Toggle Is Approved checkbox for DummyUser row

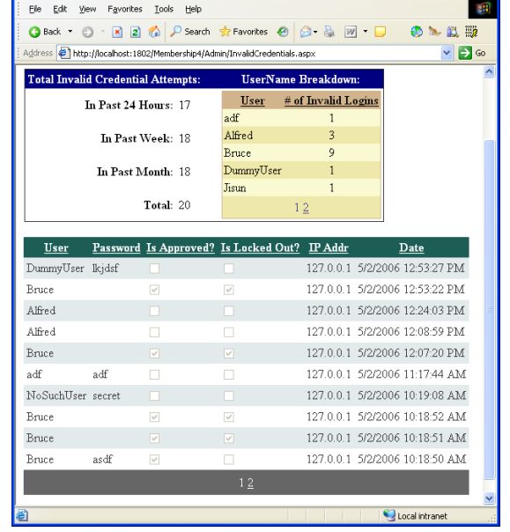[x=154, y=269]
